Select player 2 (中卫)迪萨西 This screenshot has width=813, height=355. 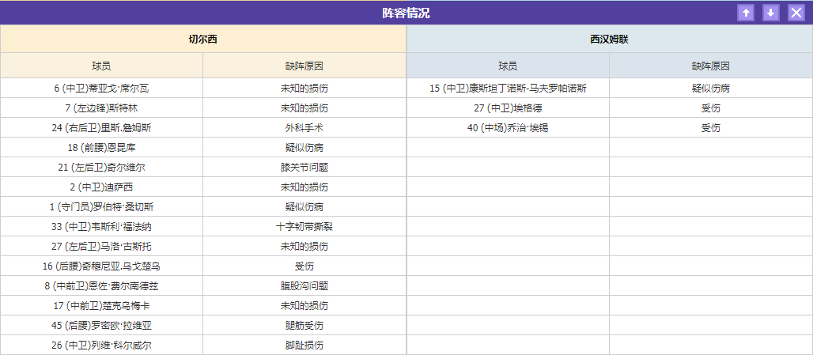(101, 187)
